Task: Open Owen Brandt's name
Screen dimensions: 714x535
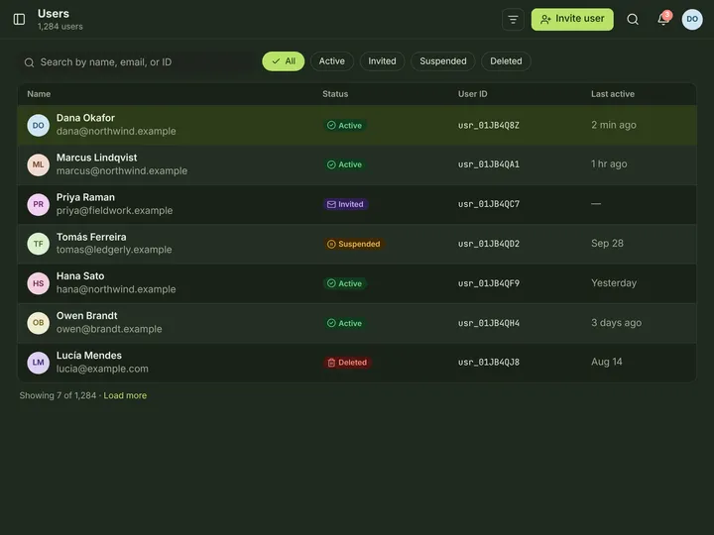Action: click(x=86, y=316)
